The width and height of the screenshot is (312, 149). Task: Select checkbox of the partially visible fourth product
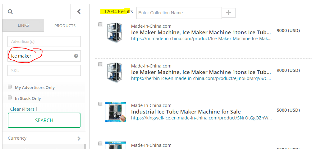tap(100, 143)
